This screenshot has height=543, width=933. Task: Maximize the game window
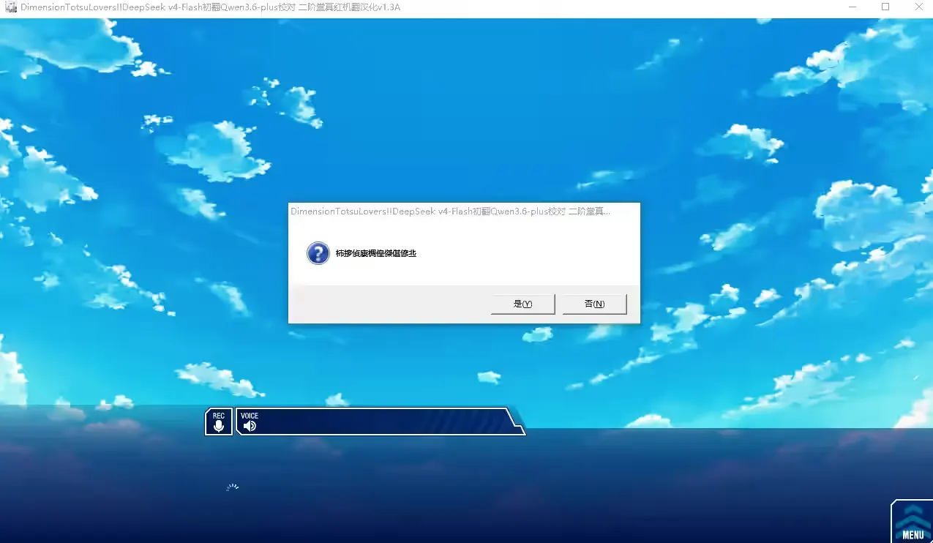point(885,7)
